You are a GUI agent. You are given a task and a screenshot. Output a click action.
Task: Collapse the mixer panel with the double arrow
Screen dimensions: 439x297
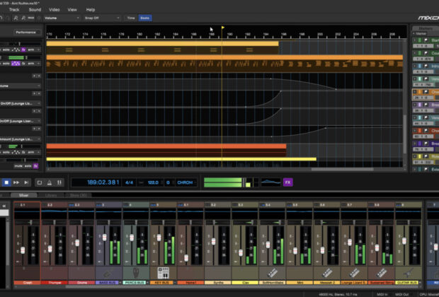tap(4, 206)
